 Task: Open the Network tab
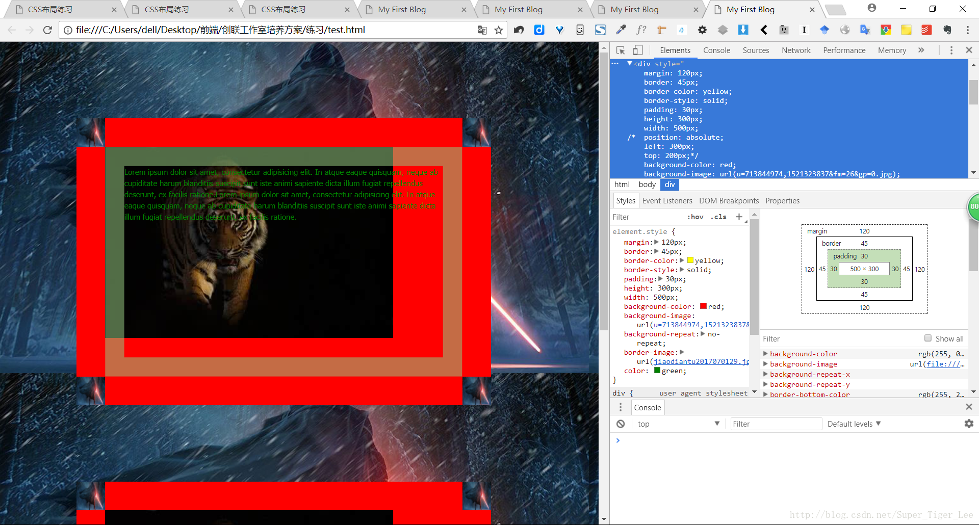point(796,50)
